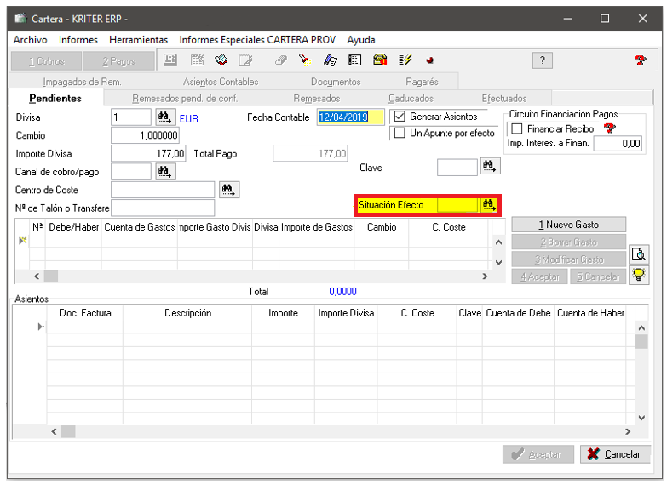
Task: Switch to the Efectuados tab
Action: tap(504, 99)
